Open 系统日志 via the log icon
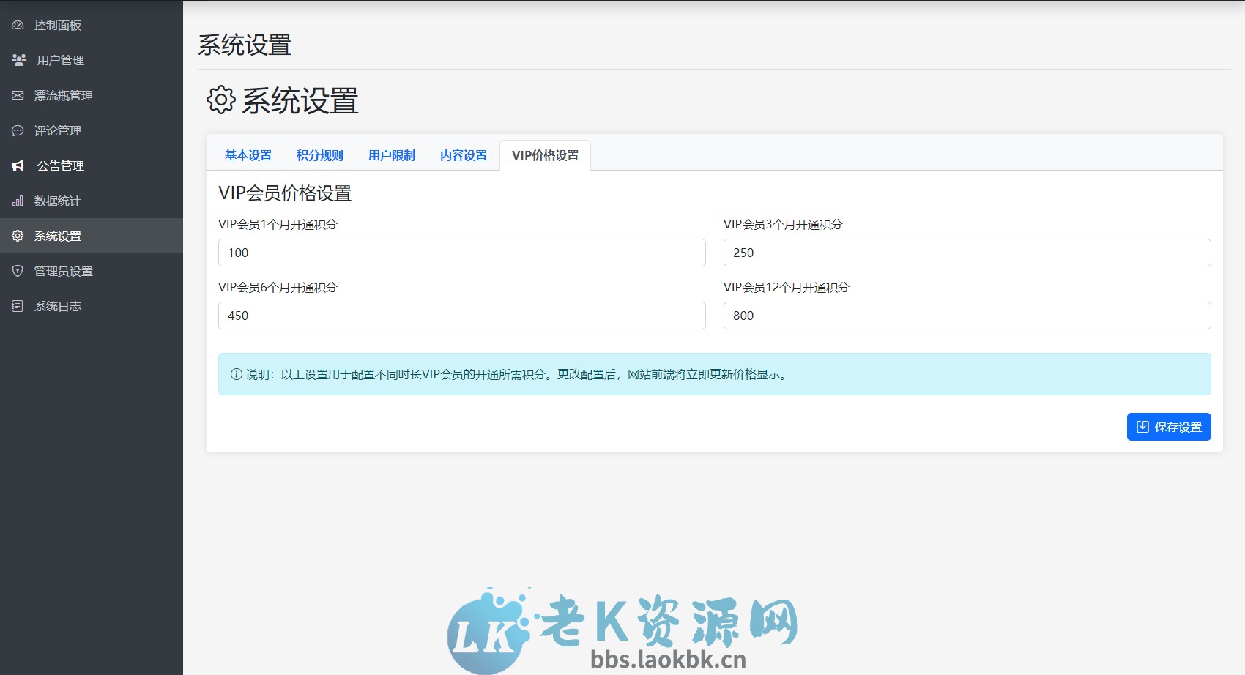 (x=18, y=306)
